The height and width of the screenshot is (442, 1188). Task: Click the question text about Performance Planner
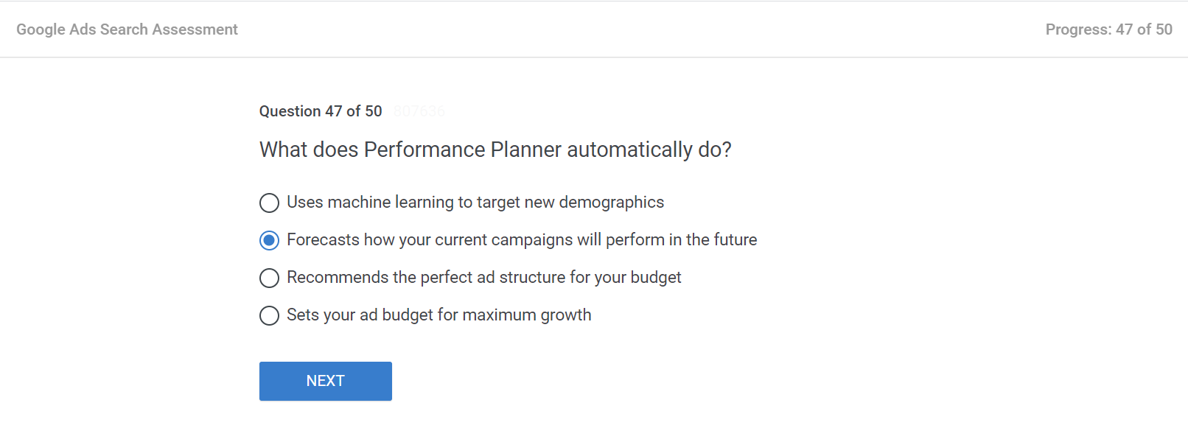point(495,150)
